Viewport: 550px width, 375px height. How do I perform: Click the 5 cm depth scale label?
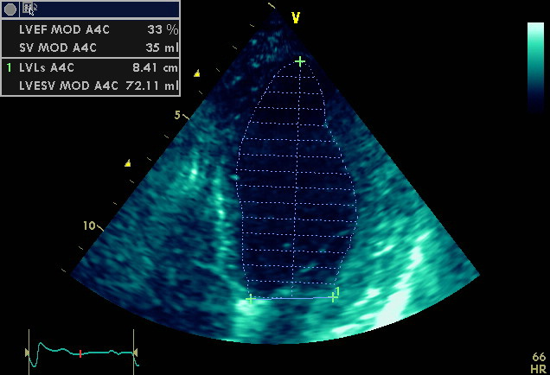point(176,115)
